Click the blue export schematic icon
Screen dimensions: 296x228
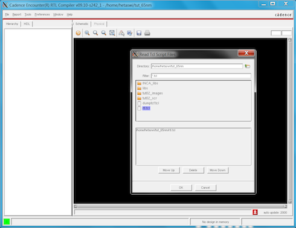point(130,33)
